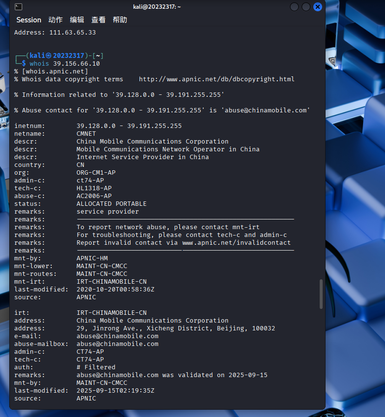Image resolution: width=385 pixels, height=417 pixels.
Task: Click the mnt-by value 'APNIC-HM'
Action: tap(92, 258)
